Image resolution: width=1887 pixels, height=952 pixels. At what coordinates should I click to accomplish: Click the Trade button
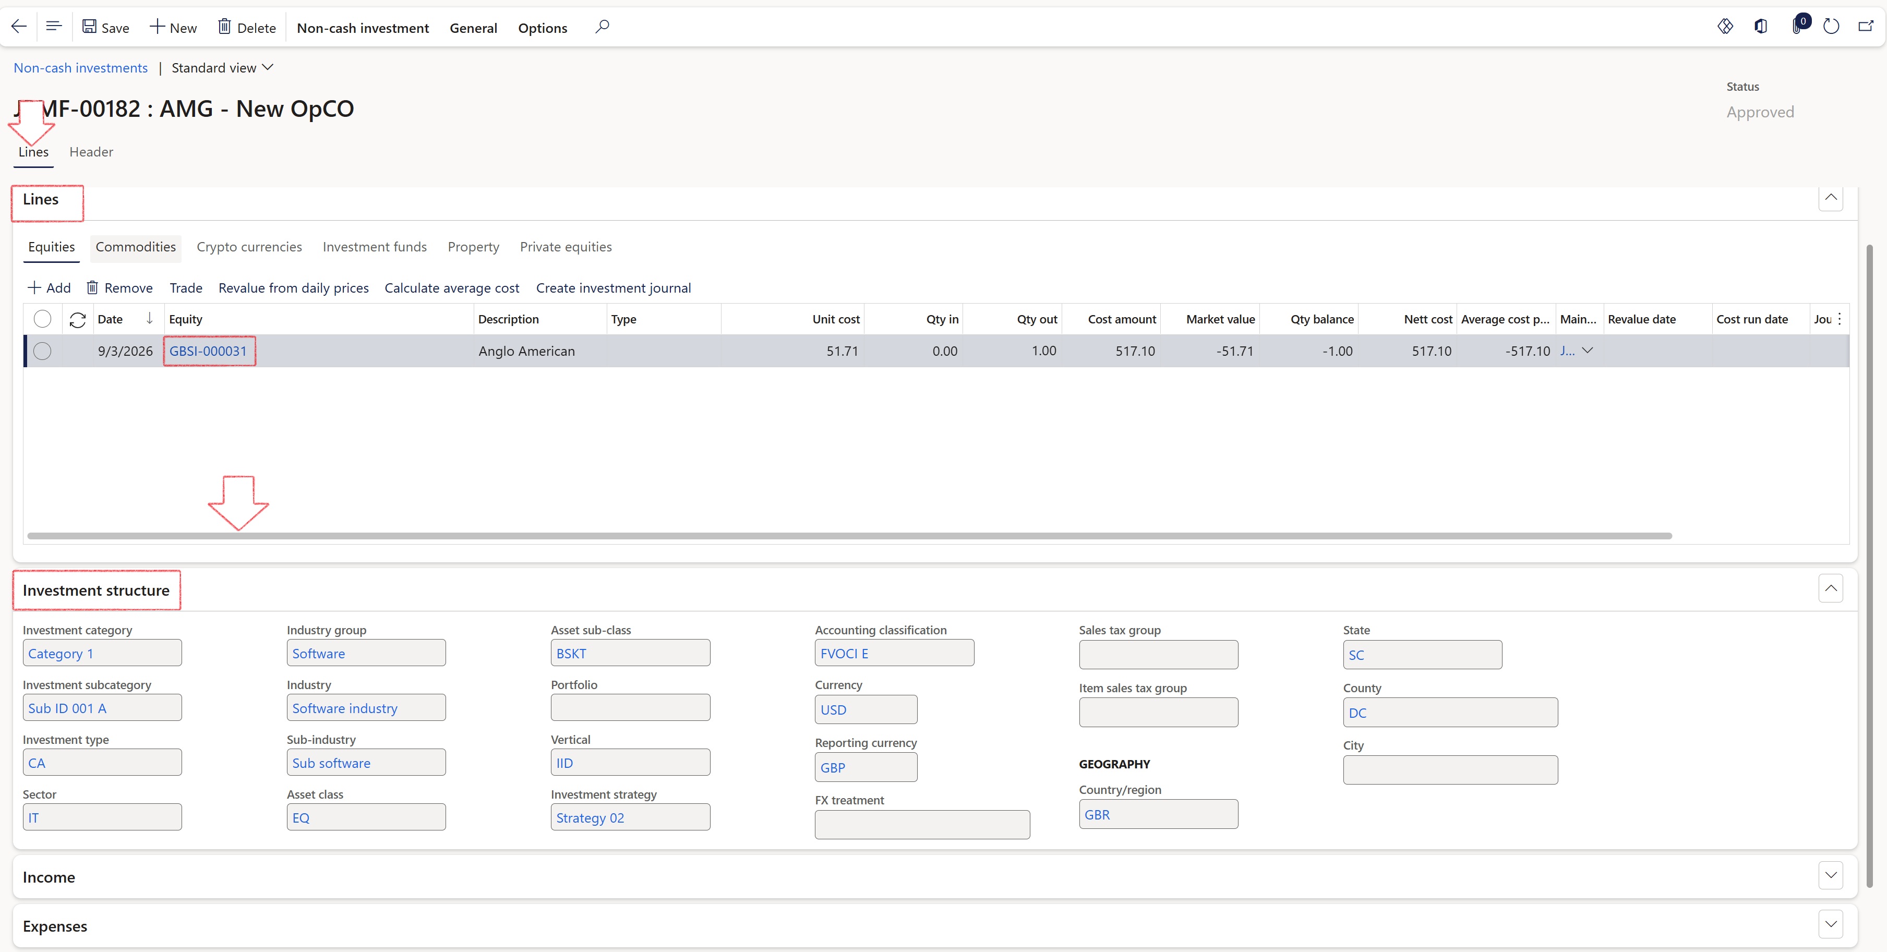pyautogui.click(x=186, y=288)
